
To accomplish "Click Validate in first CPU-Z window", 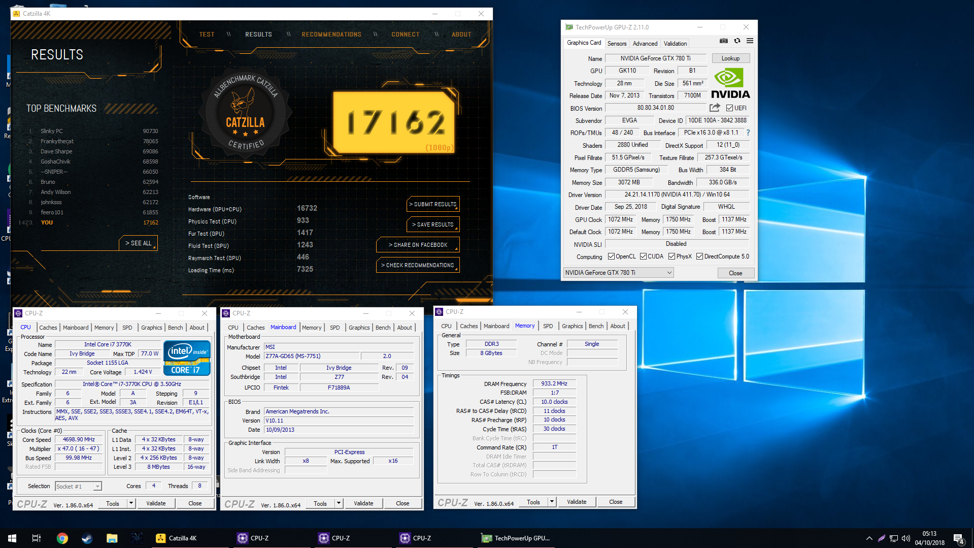I will coord(156,503).
